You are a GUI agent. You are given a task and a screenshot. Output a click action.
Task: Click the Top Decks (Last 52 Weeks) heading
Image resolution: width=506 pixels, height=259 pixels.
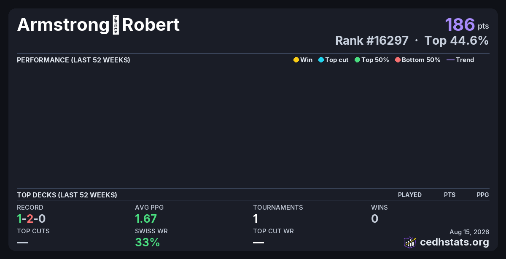point(67,195)
